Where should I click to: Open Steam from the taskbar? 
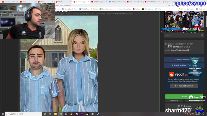tap(98, 114)
